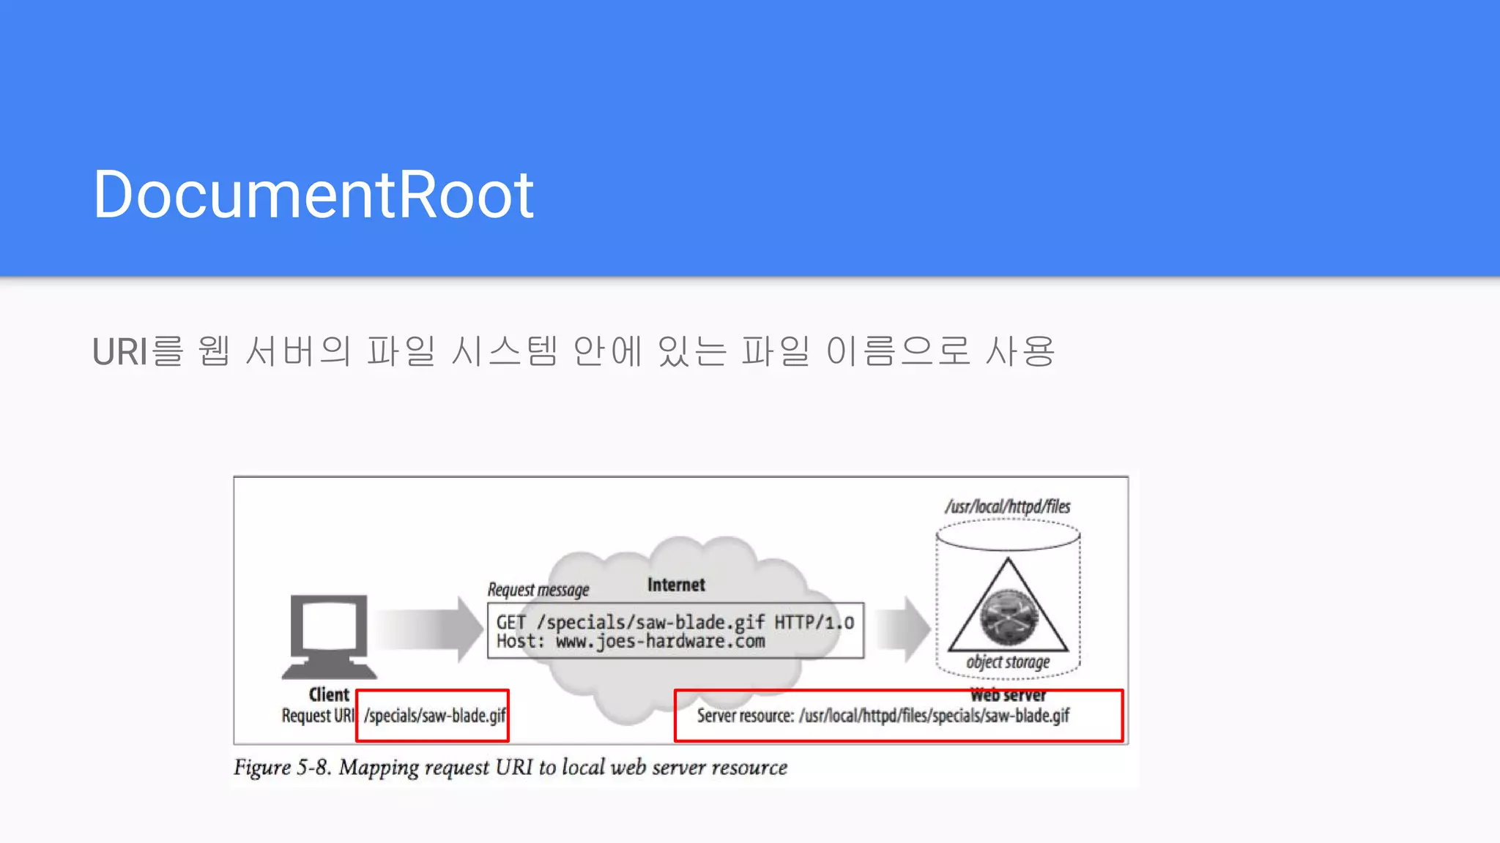Click the Web server label
The width and height of the screenshot is (1500, 843).
coord(1009,695)
